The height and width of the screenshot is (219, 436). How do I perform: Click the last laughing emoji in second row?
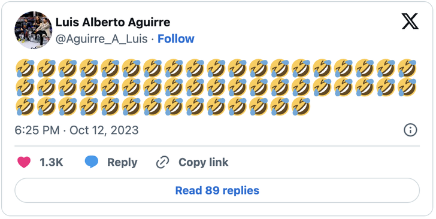407,87
